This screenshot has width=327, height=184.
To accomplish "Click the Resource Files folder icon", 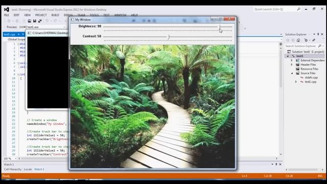I will pos(297,69).
